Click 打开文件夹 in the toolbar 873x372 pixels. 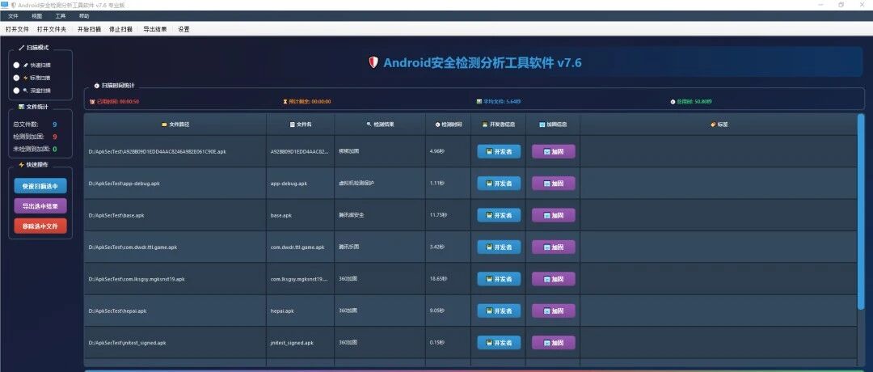coord(52,29)
